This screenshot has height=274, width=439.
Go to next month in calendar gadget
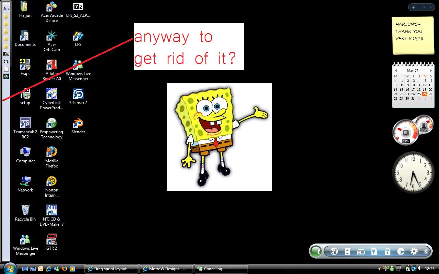431,71
